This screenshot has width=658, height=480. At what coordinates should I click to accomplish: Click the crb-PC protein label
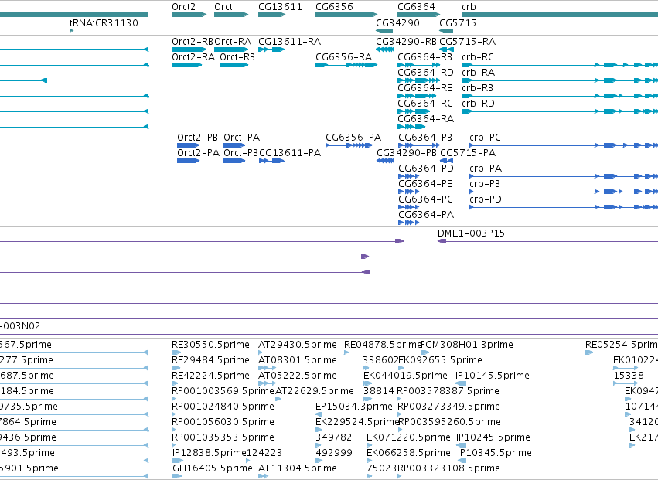[485, 138]
